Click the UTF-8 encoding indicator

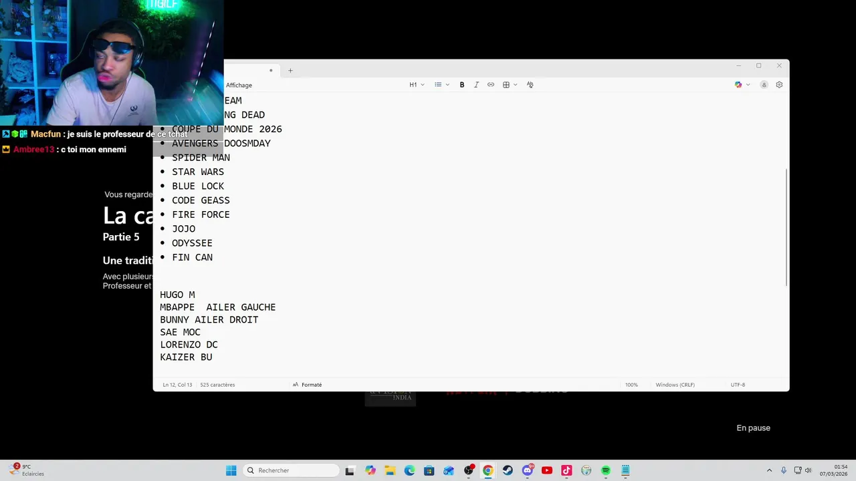click(x=738, y=385)
